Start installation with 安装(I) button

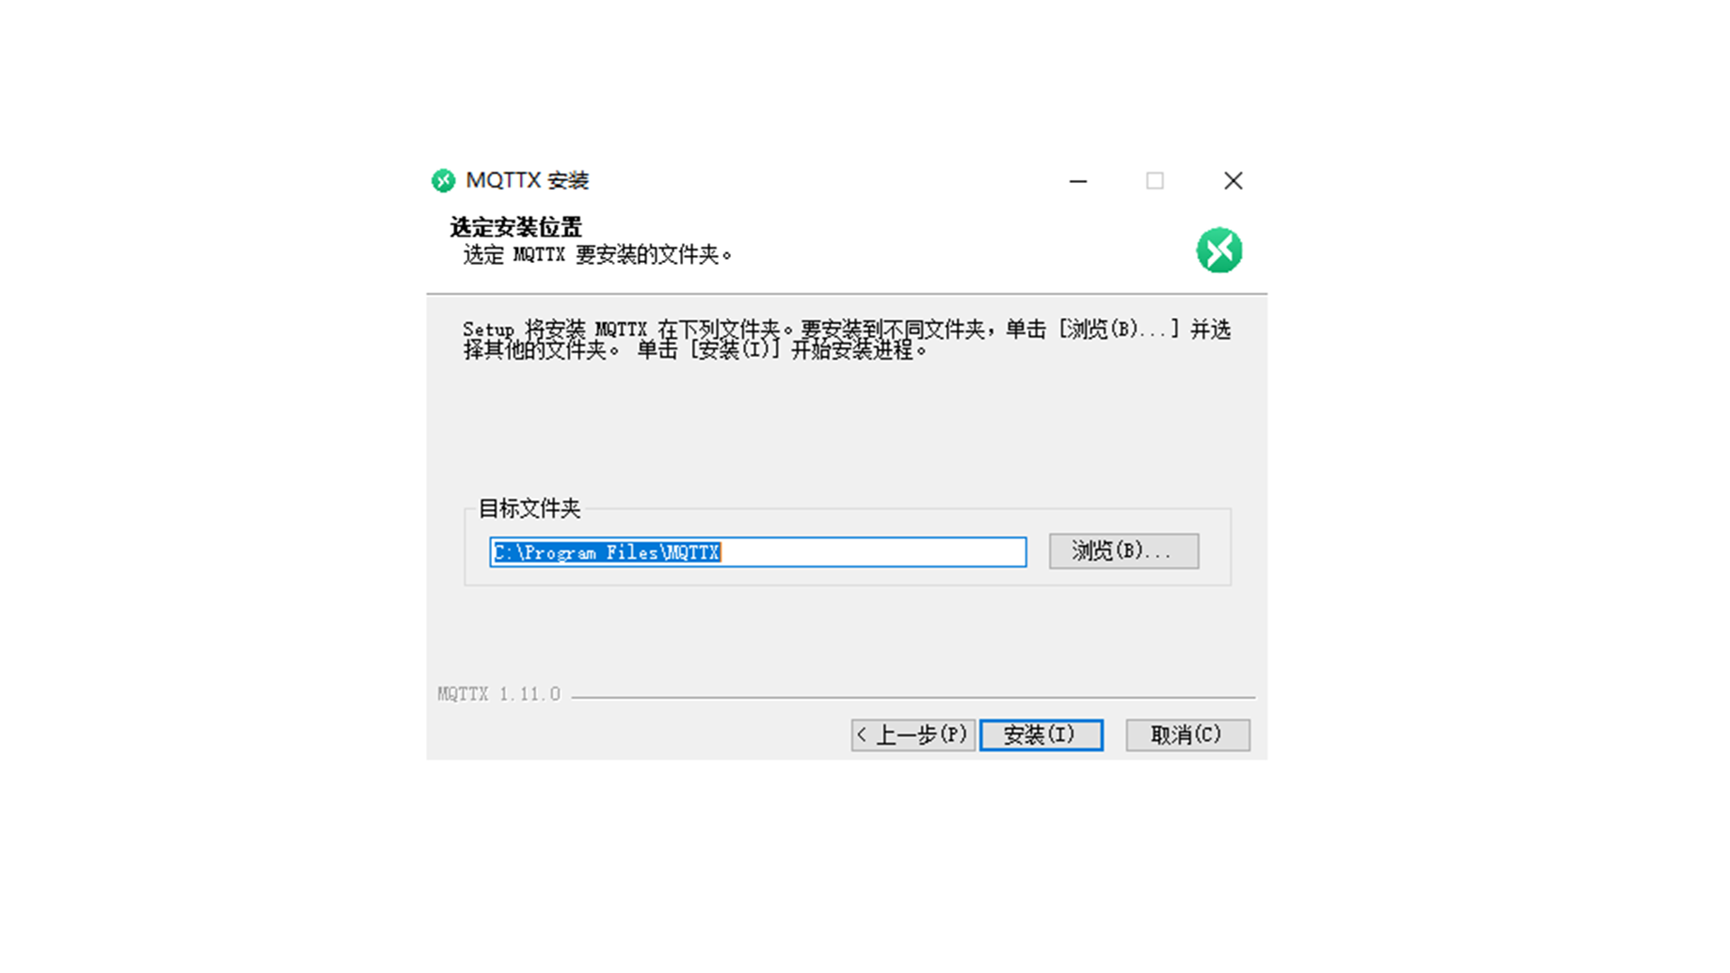1041,735
